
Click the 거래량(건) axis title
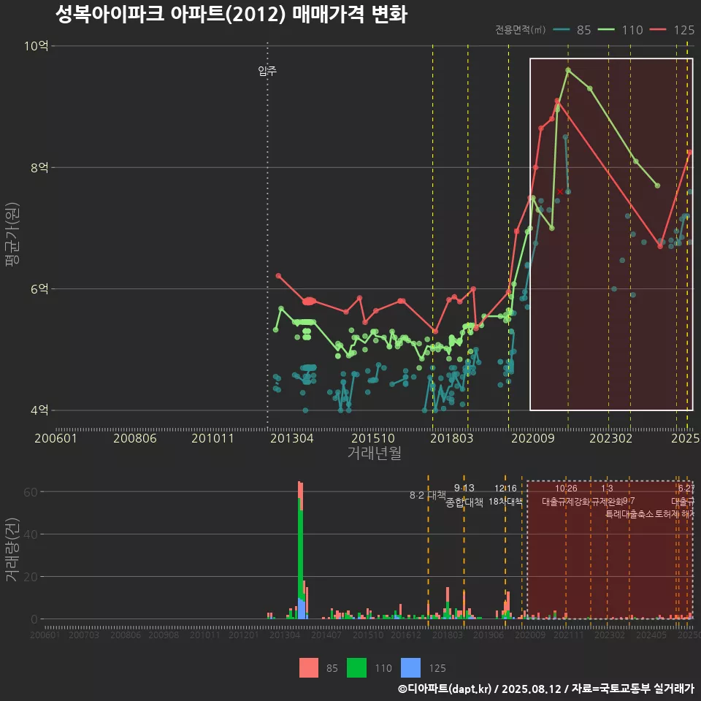[12, 550]
